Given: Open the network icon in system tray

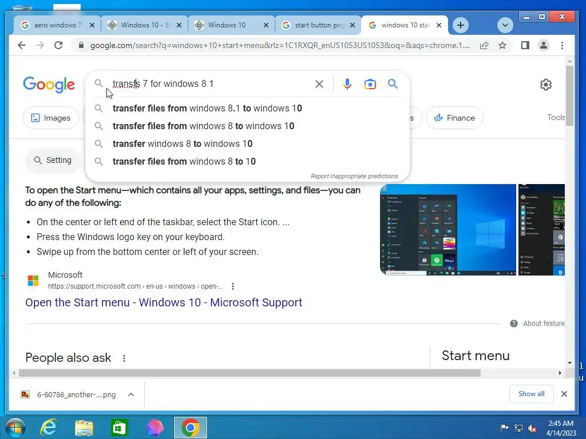Looking at the screenshot, I should 518,428.
